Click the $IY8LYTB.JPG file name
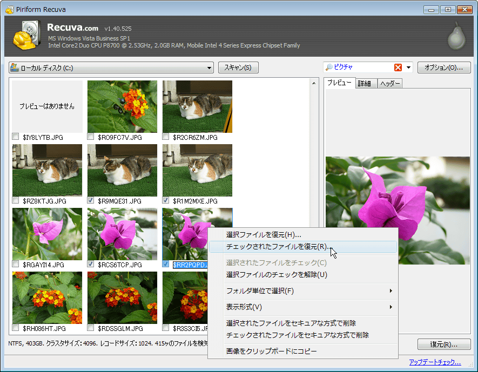Screen dimensions: 478x372 [x=43, y=137]
